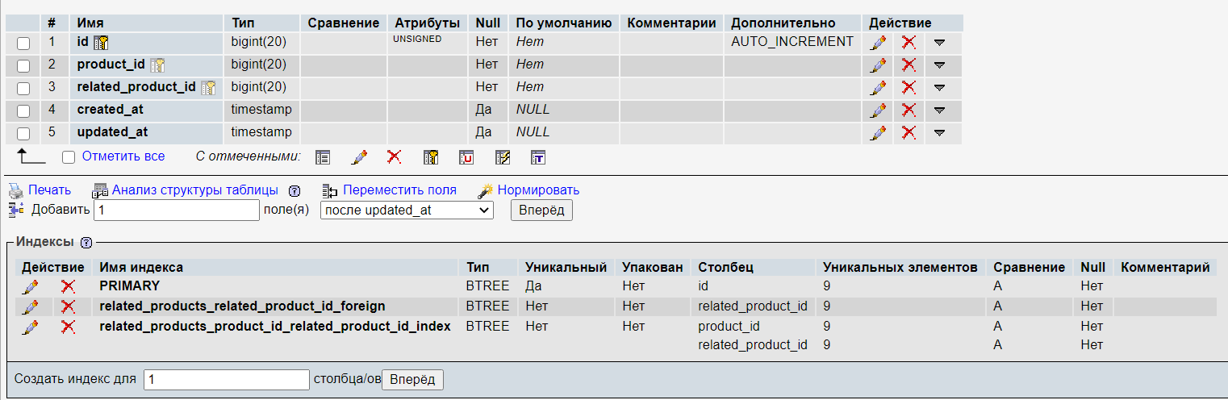Expand more actions arrow for product_id row
This screenshot has height=400, width=1228.
click(x=939, y=65)
